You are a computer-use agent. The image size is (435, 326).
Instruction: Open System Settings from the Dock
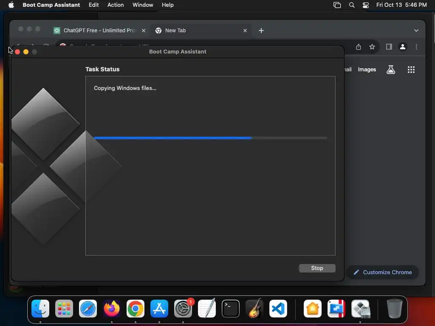click(x=183, y=309)
